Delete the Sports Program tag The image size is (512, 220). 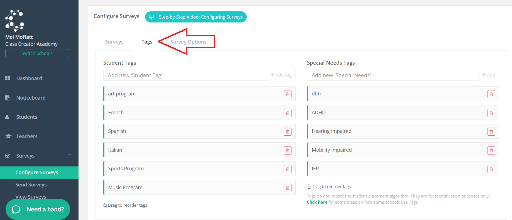coord(288,169)
